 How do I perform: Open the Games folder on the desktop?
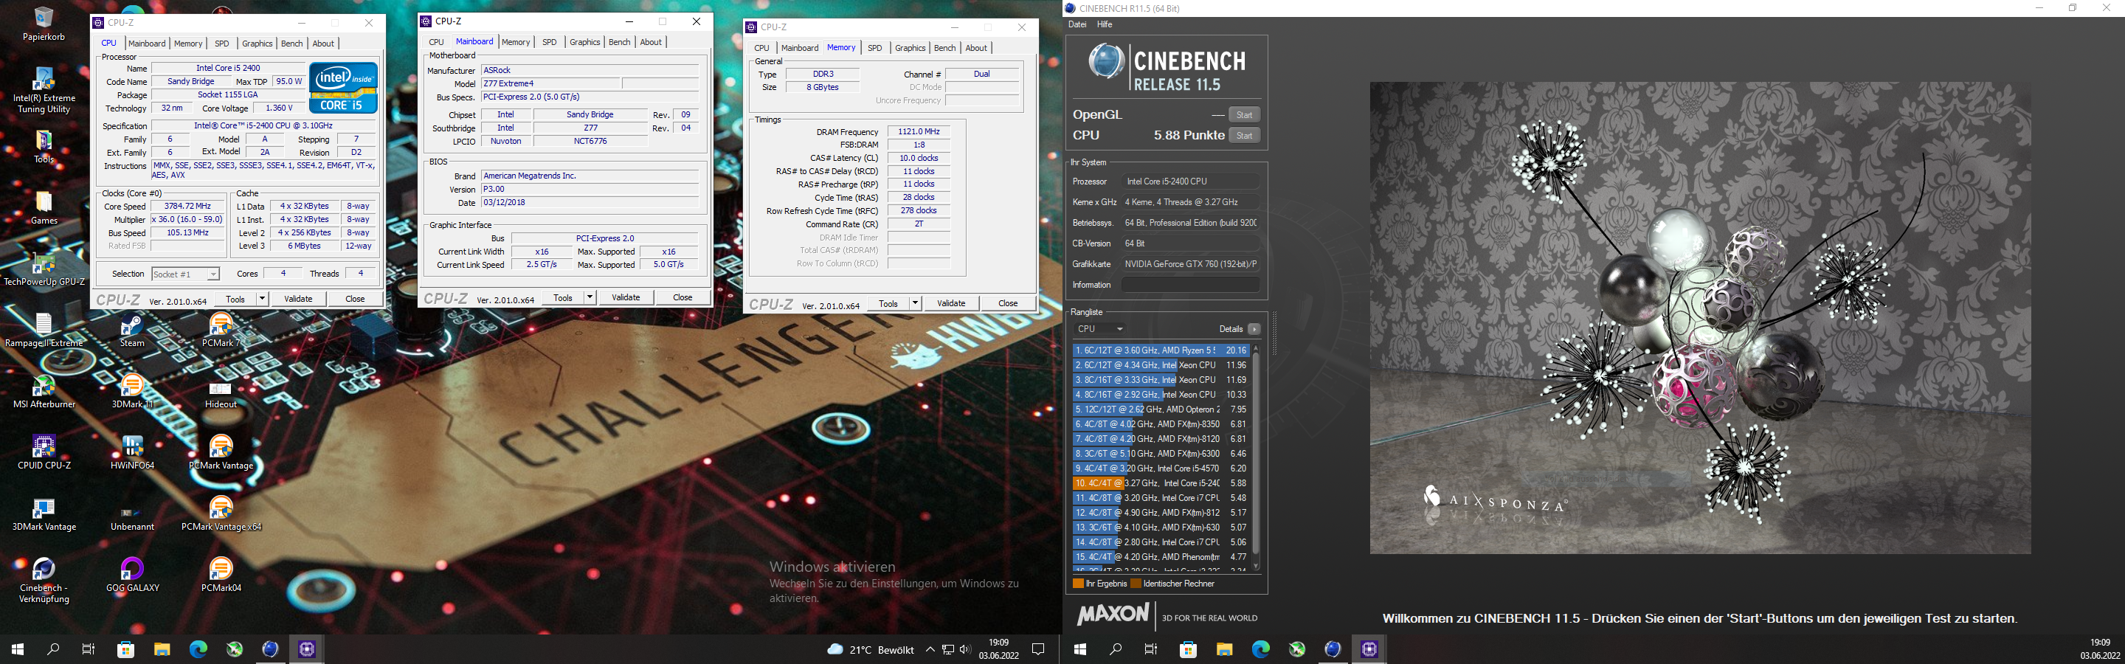44,209
